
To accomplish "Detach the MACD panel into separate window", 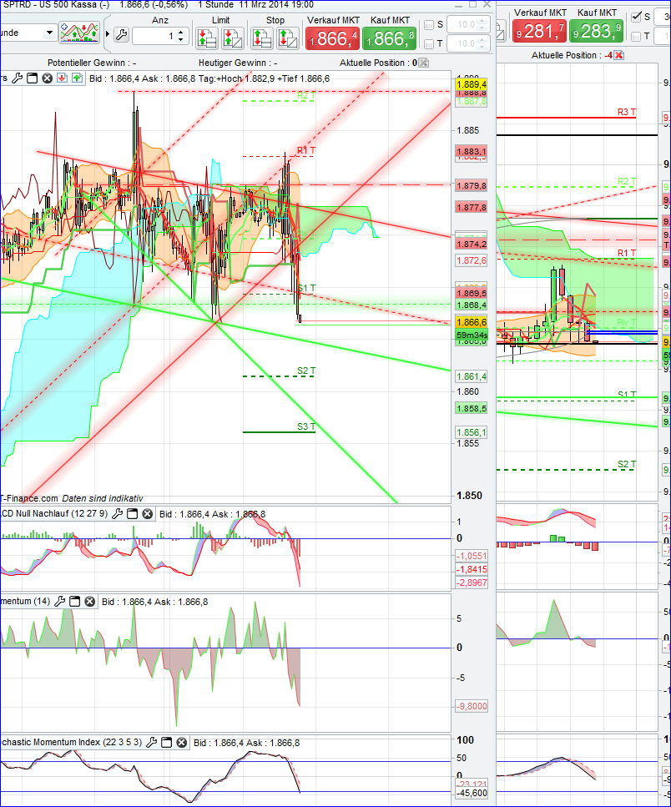I will [x=133, y=513].
